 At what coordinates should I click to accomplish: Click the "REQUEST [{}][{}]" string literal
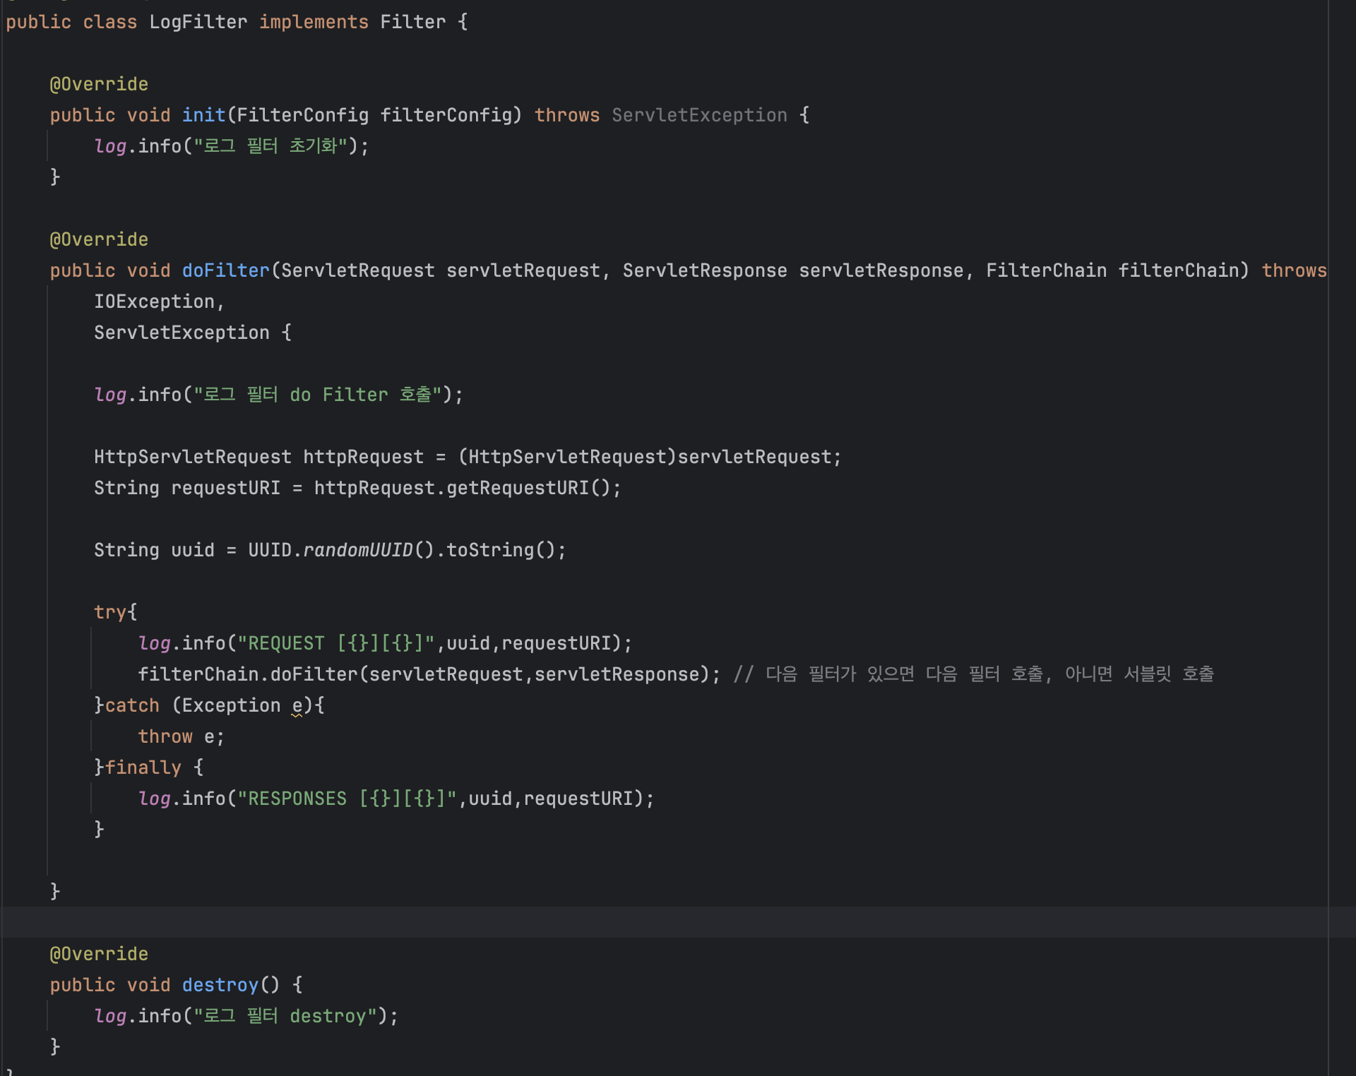pyautogui.click(x=336, y=643)
